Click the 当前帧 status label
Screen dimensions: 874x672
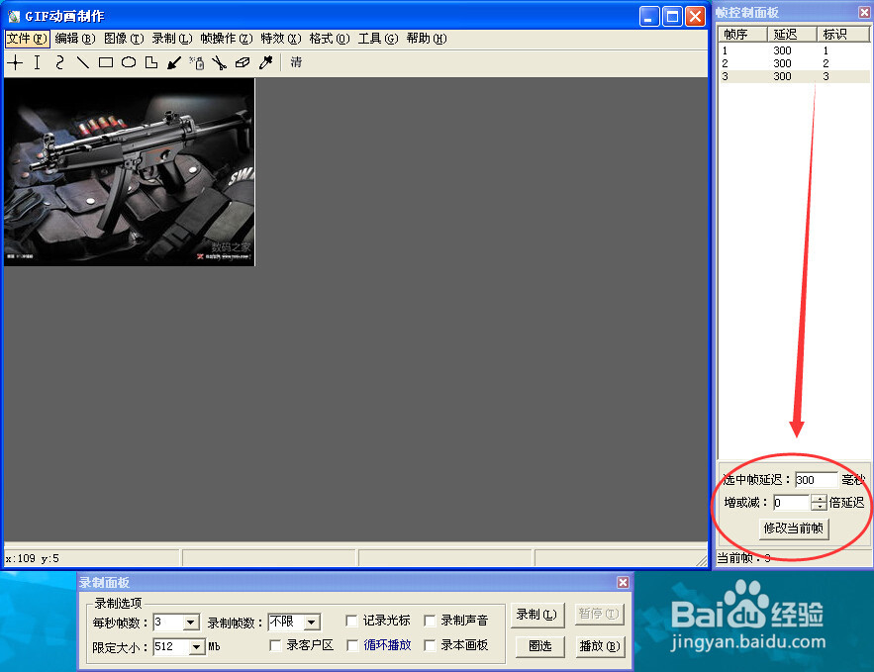(743, 558)
